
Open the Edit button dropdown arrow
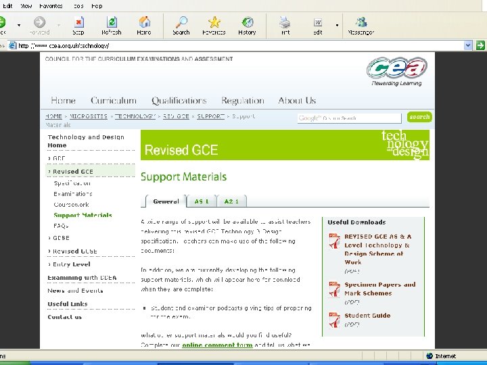click(337, 25)
